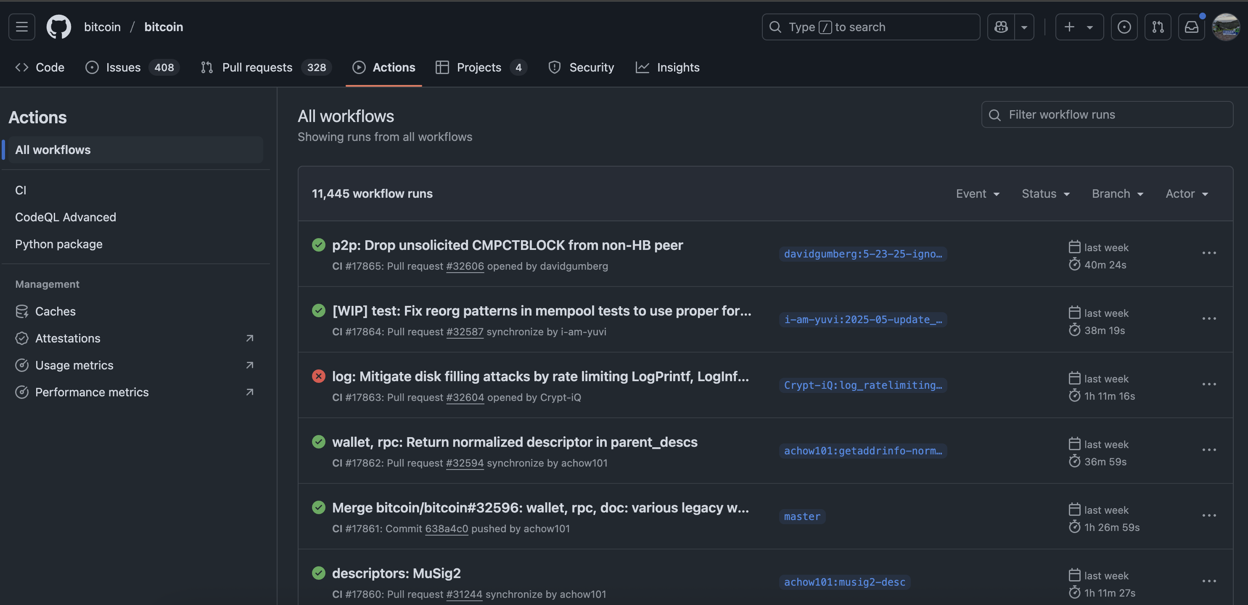Open the log Mitigate disk filling attacks run
Screen dimensions: 1248x605
[x=540, y=377]
